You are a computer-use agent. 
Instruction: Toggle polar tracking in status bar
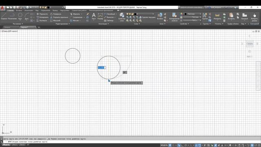186,145
